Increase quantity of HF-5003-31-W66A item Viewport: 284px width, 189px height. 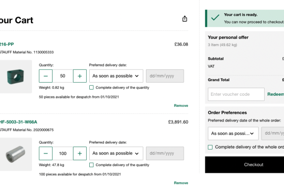coord(80,154)
